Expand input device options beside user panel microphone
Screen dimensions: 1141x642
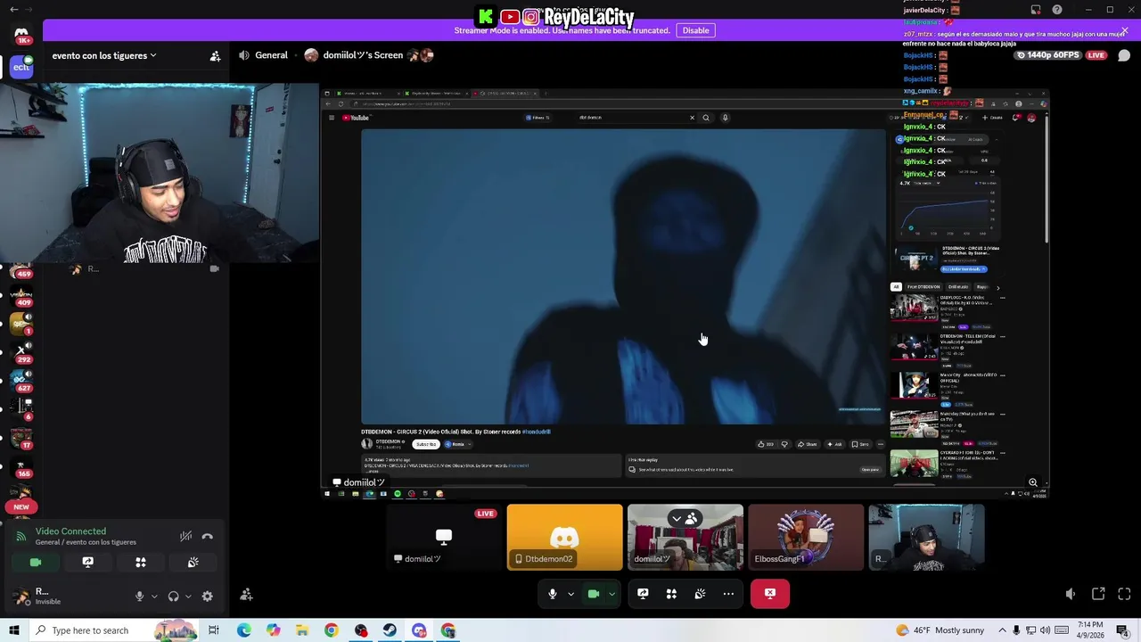tap(153, 597)
